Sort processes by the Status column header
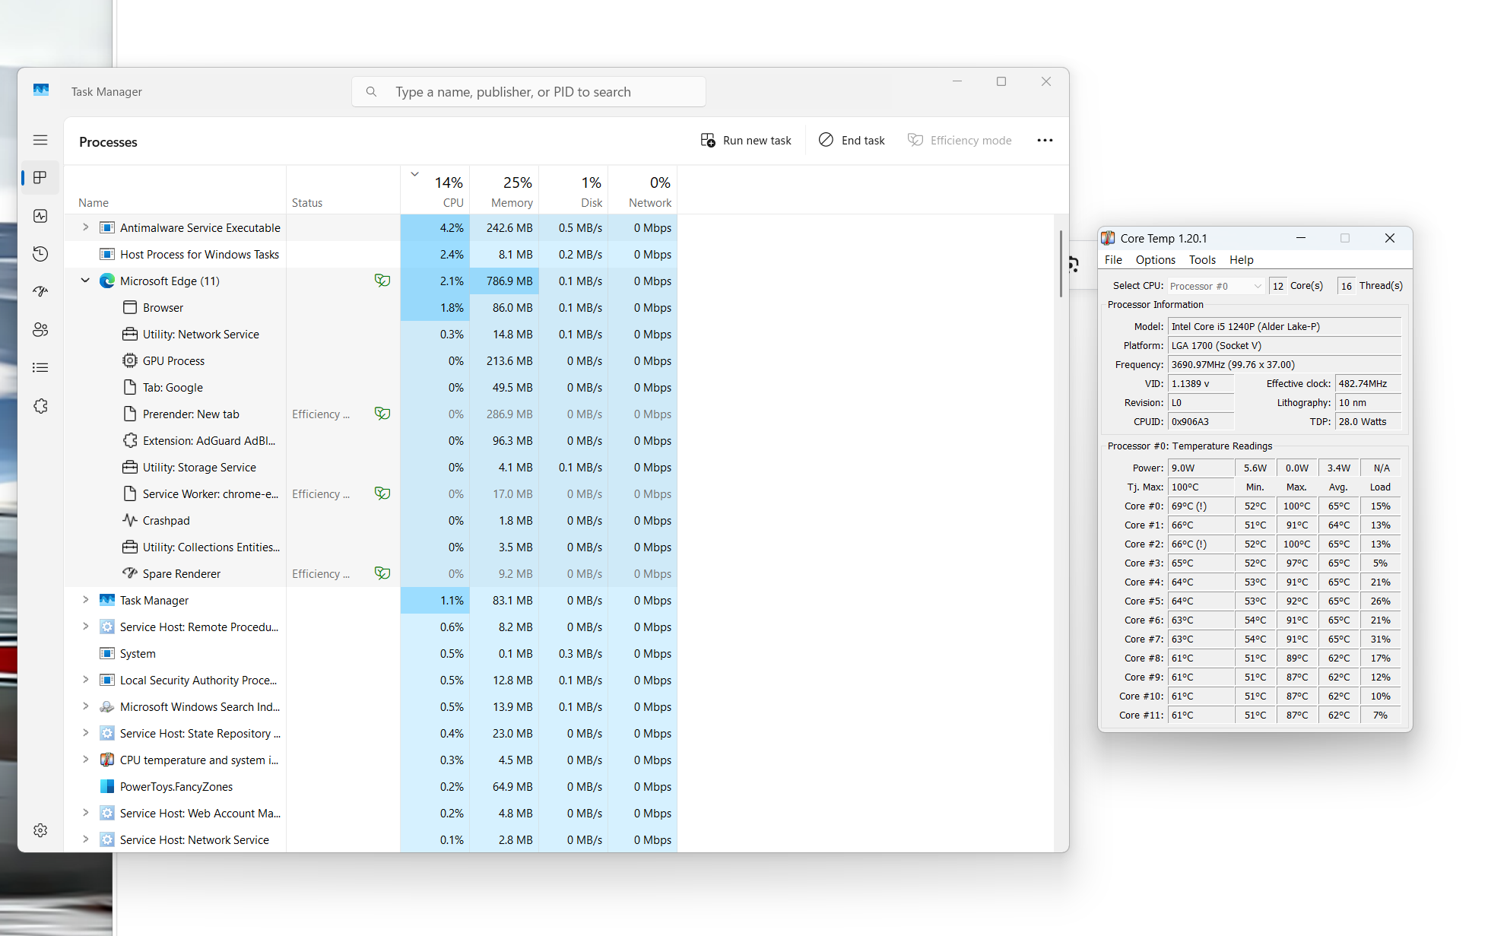The height and width of the screenshot is (936, 1507). coord(343,190)
